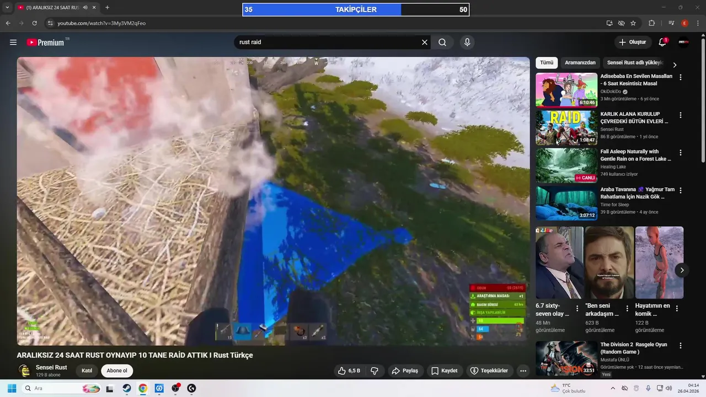Open Steam from the taskbar
The image size is (706, 397).
pos(126,388)
